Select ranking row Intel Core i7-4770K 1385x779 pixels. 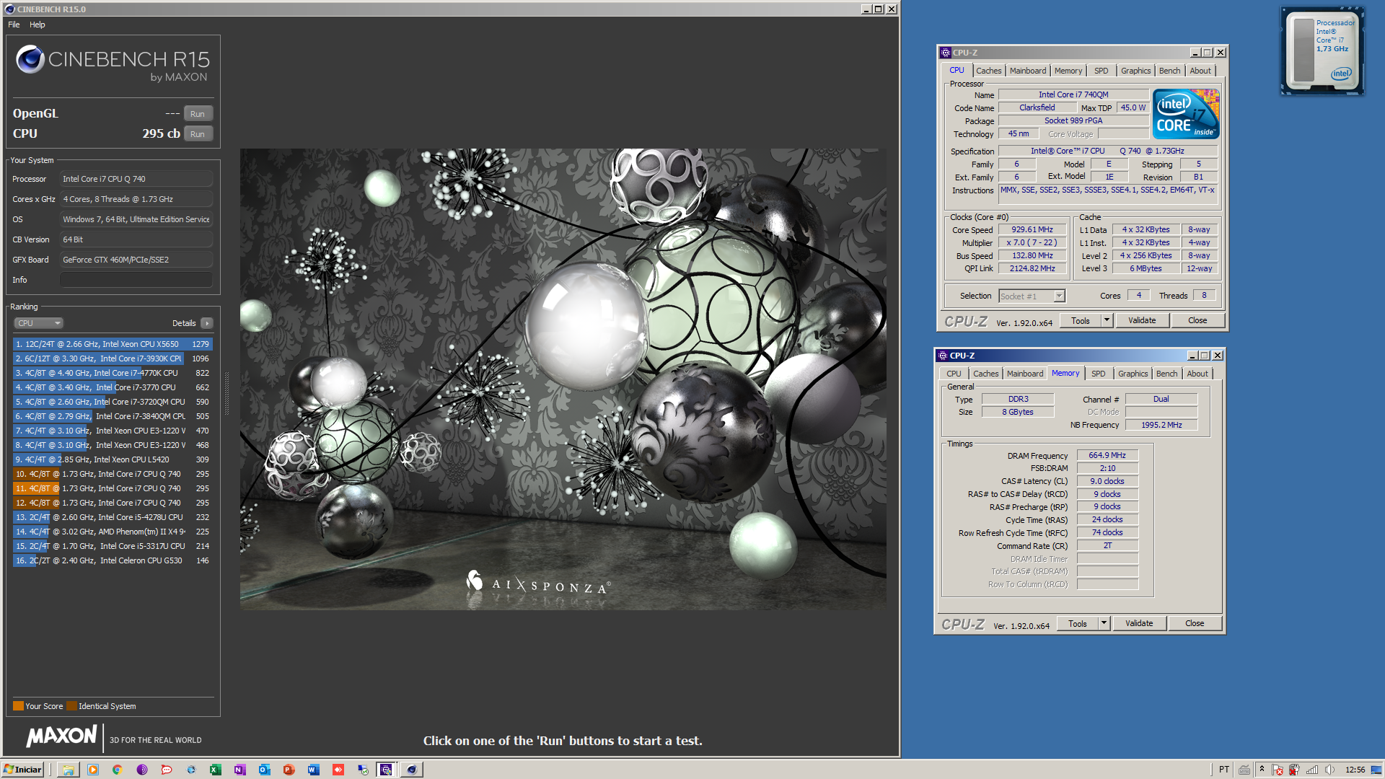pos(113,373)
